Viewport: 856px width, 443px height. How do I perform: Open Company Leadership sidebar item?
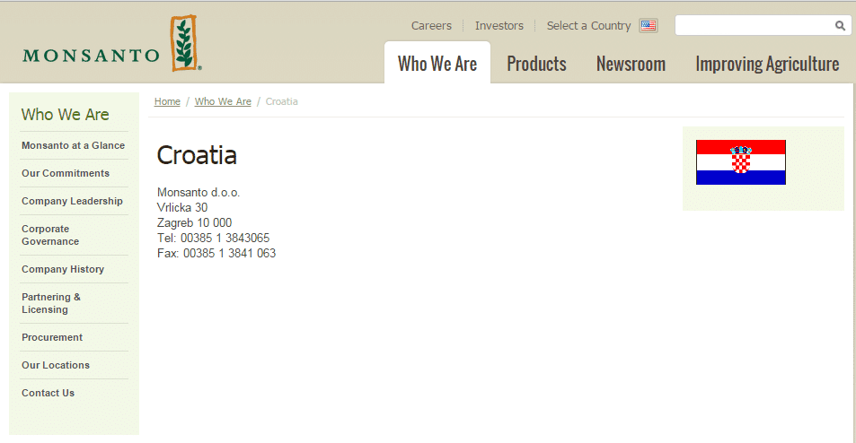[x=72, y=201]
